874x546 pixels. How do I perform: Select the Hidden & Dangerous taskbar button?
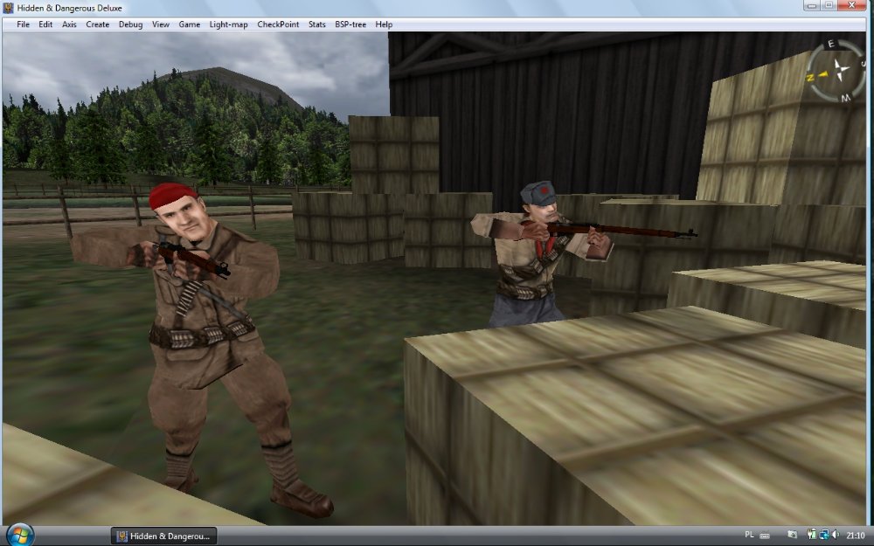pyautogui.click(x=163, y=536)
